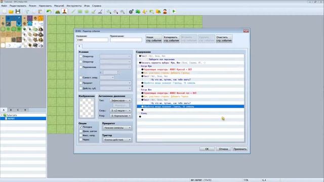
Task: Click the Cut scissors icon in toolbar
Action: (x=27, y=12)
